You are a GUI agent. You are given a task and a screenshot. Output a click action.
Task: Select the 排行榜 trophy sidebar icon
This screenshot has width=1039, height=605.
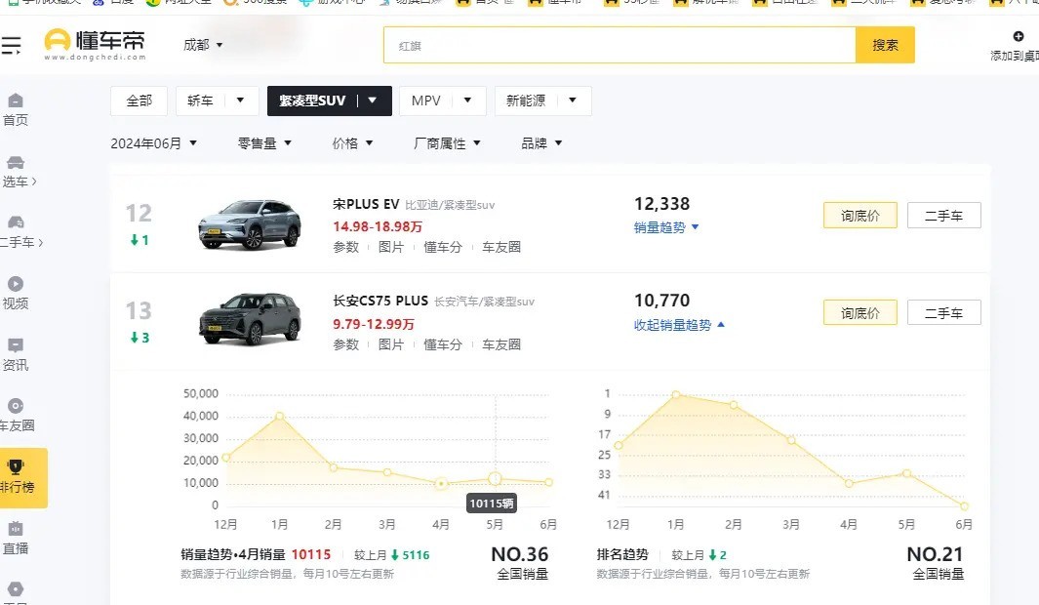(x=16, y=466)
